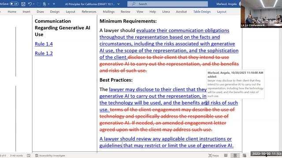Switch to Print Layout view icon
This screenshot has width=282, height=158.
point(235,155)
